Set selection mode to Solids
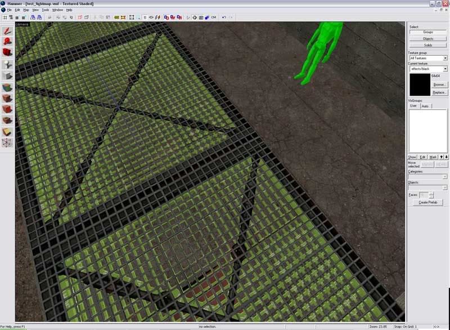The image size is (450, 330). click(427, 44)
